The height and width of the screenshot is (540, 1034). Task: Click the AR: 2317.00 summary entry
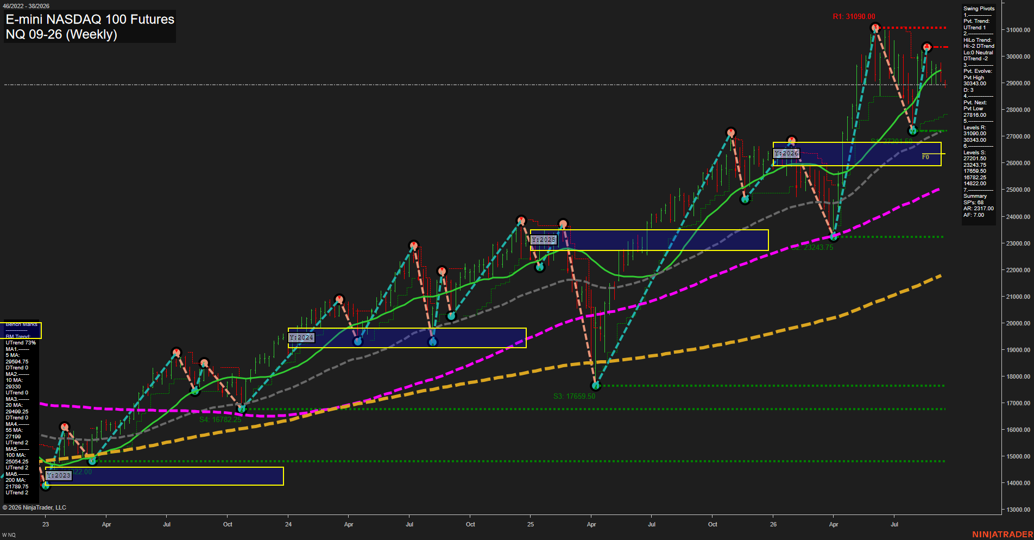979,209
